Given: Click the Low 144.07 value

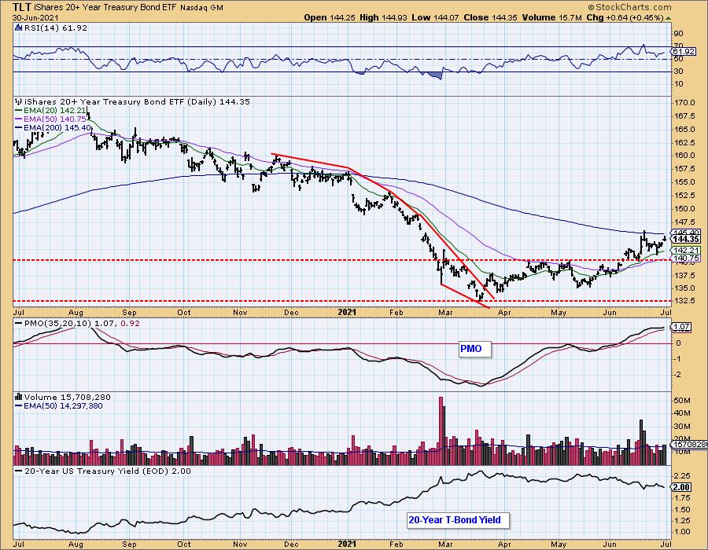Looking at the screenshot, I should click(x=435, y=17).
